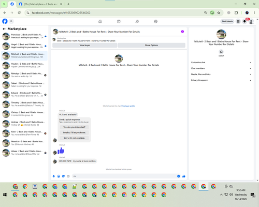Show hidden system tray icons
This screenshot has height=207, width=259.
click(x=221, y=195)
